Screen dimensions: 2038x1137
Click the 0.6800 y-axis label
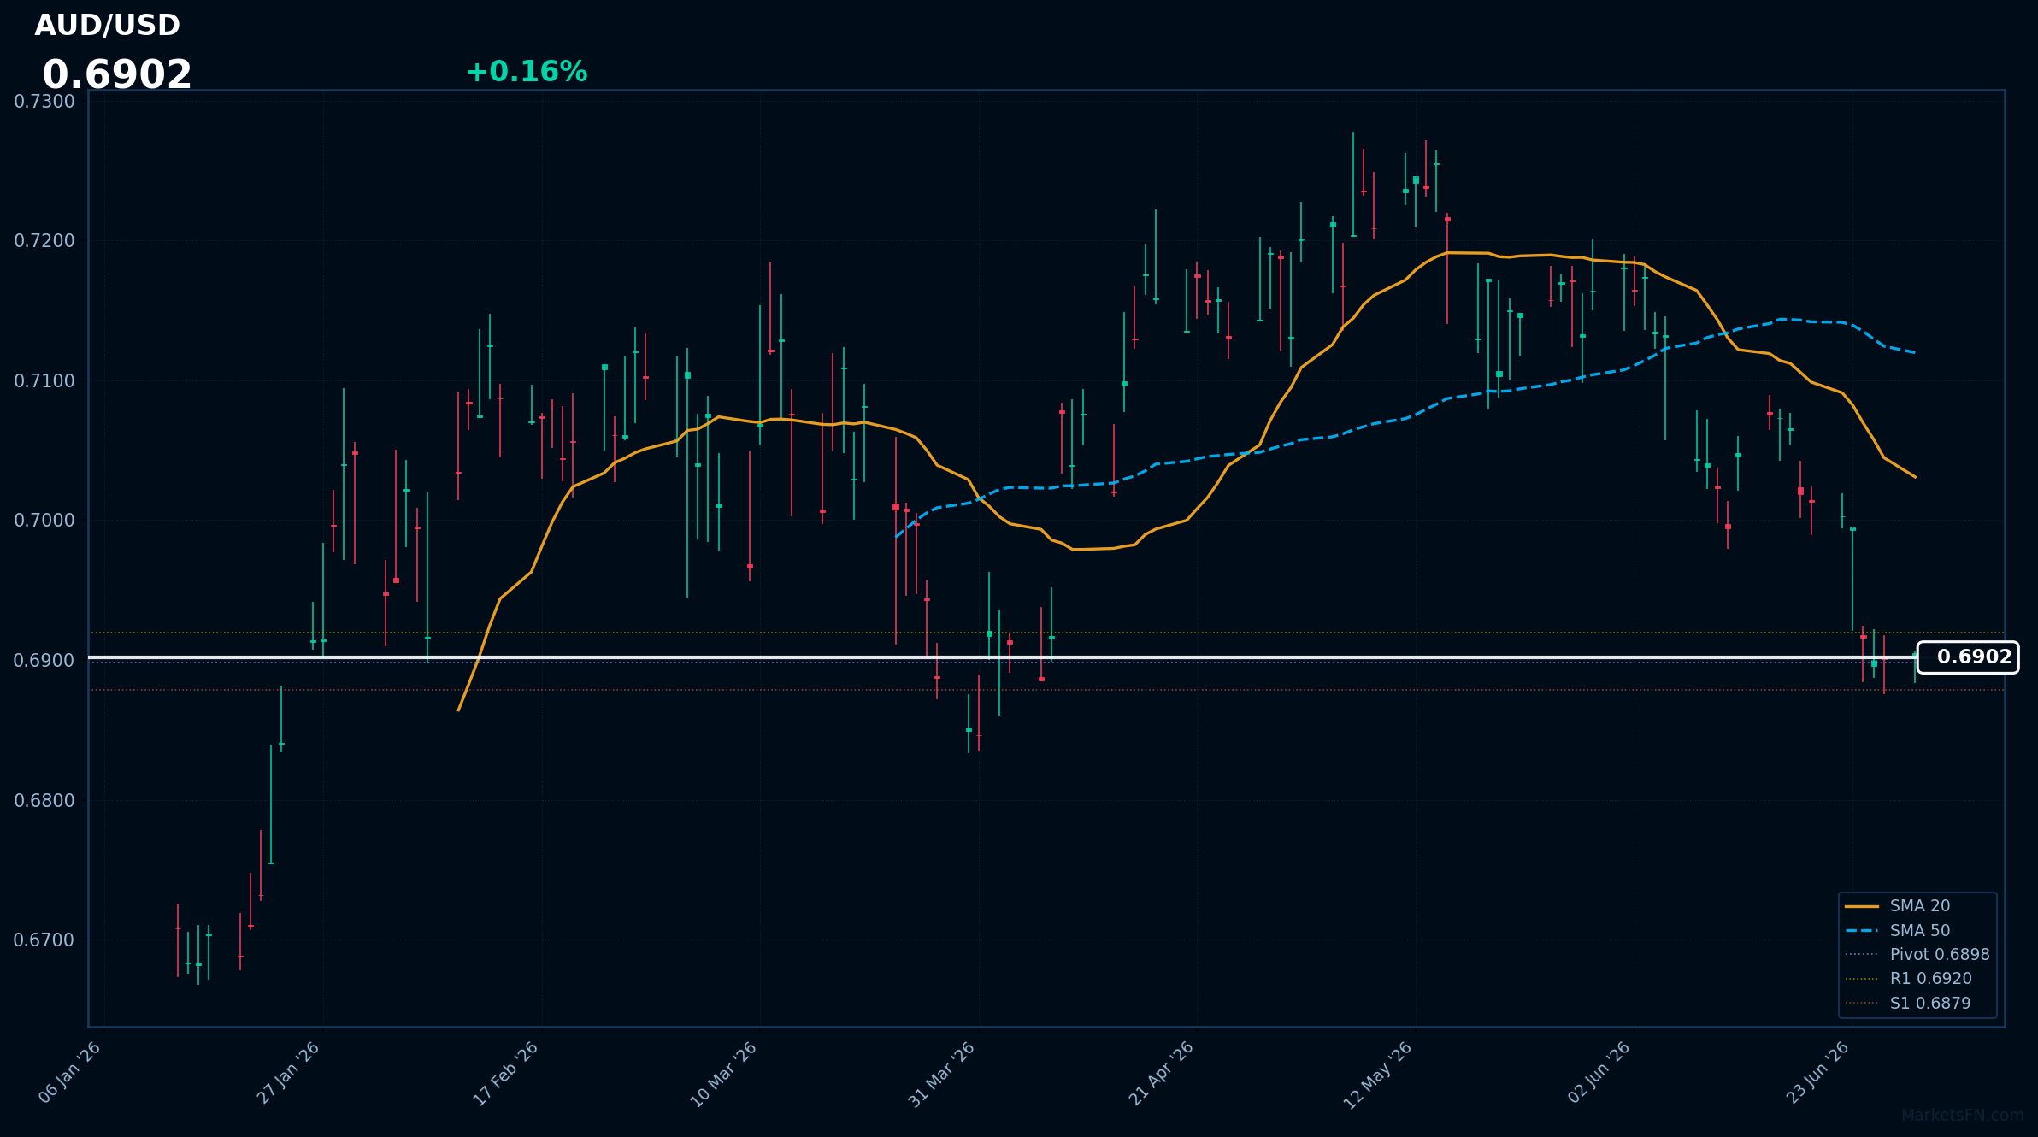point(44,801)
